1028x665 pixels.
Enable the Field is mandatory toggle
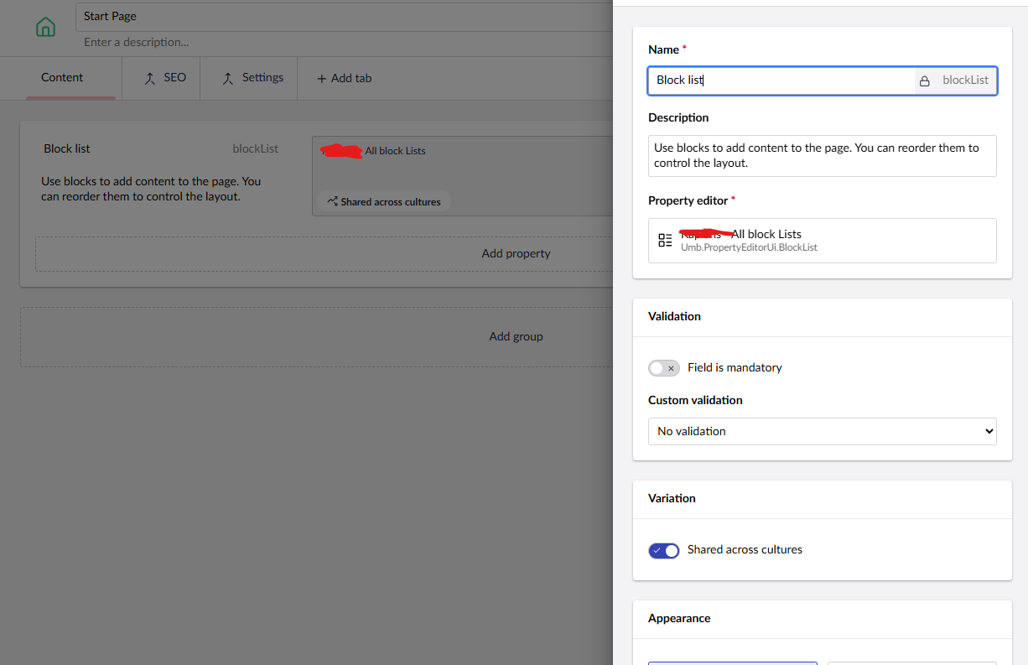[x=663, y=368]
